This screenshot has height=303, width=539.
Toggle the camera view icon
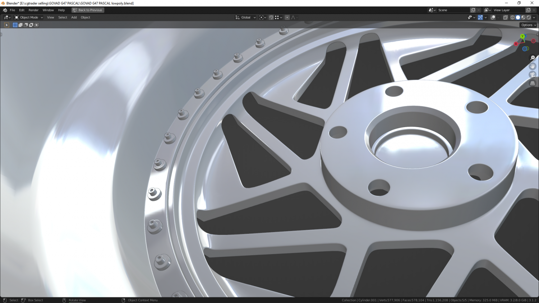pos(533,75)
